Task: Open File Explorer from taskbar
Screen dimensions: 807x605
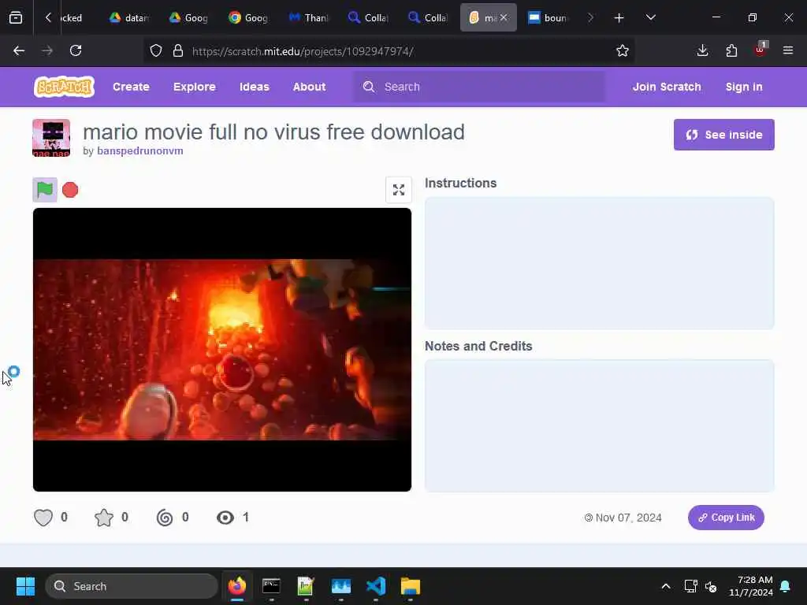Action: (x=410, y=586)
